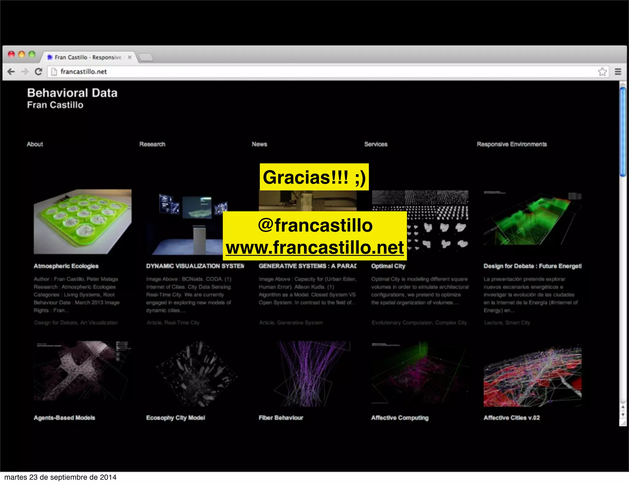Viewport: 629px width, 484px height.
Task: Open Responsive Environments navigation link
Action: click(x=512, y=144)
